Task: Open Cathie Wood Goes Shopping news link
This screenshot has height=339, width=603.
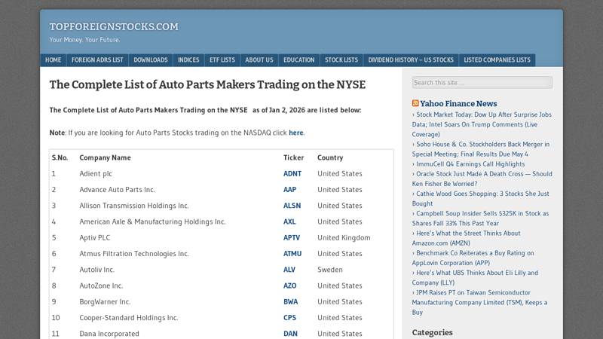Action: (x=481, y=199)
